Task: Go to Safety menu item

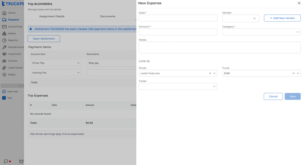Action: click(x=12, y=74)
